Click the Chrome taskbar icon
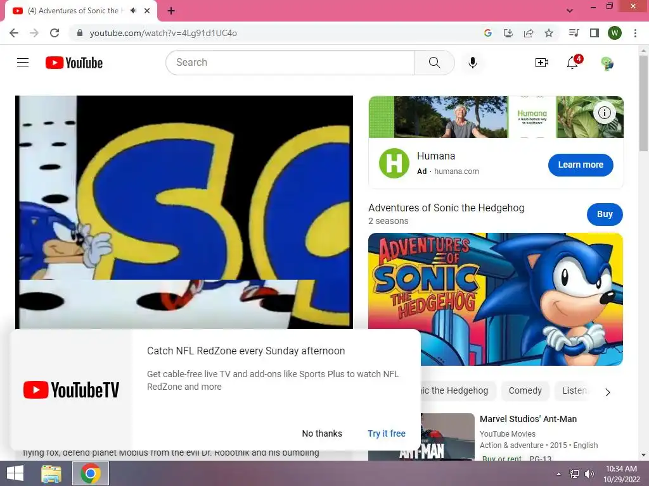Viewport: 649px width, 486px height. [x=90, y=473]
